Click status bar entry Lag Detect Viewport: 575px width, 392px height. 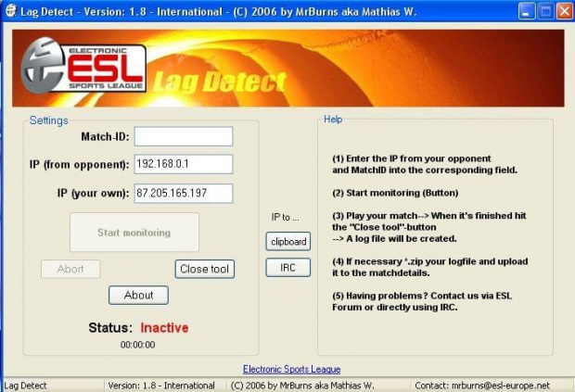click(x=25, y=386)
